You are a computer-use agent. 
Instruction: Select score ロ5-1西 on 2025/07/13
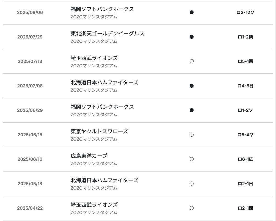pyautogui.click(x=245, y=61)
